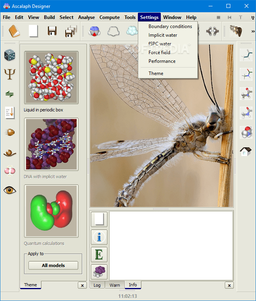The image size is (256, 301).
Task: Open the Edit menu
Action: [19, 17]
